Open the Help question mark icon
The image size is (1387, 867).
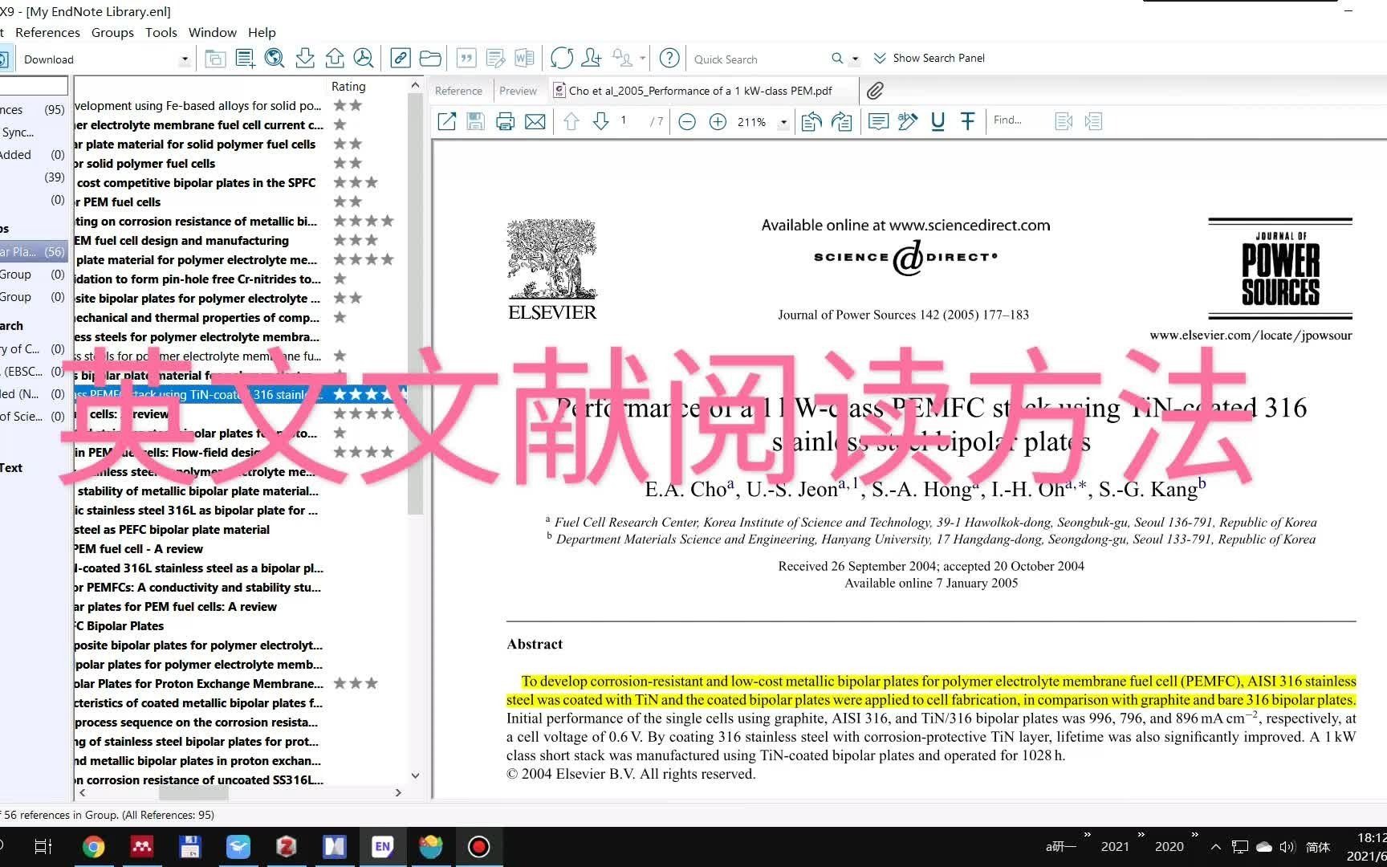tap(669, 58)
